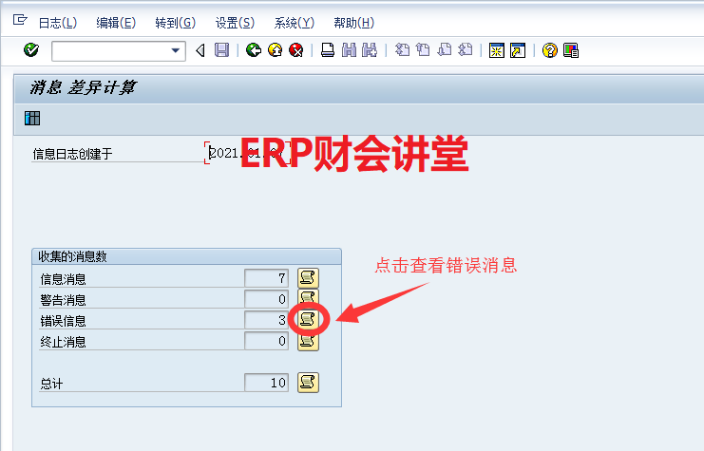View all messages via 总计 scroll icon
This screenshot has width=704, height=451.
pos(308,383)
